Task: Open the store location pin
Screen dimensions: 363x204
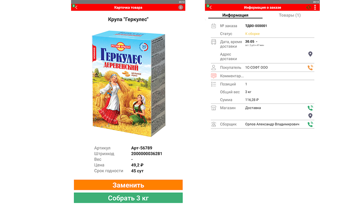Action: click(x=310, y=116)
